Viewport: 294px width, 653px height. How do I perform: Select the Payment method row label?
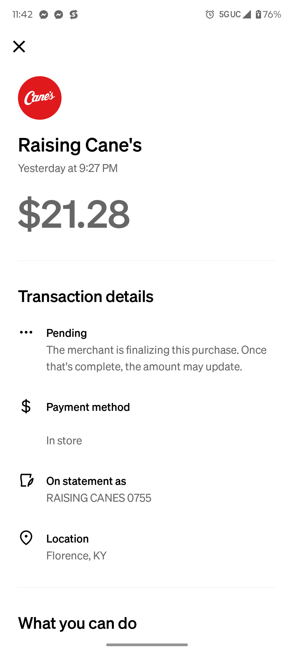click(88, 407)
